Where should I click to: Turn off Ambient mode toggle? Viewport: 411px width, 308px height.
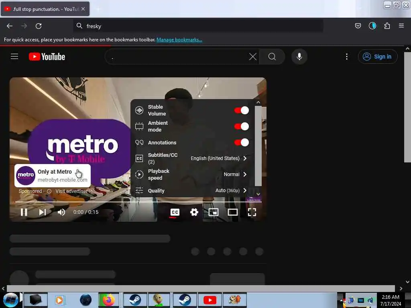coord(241,126)
